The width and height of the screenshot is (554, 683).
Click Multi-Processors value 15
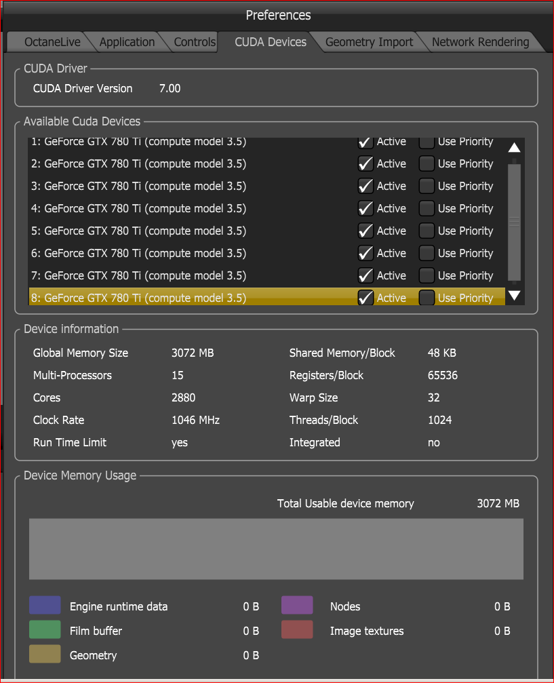point(177,376)
